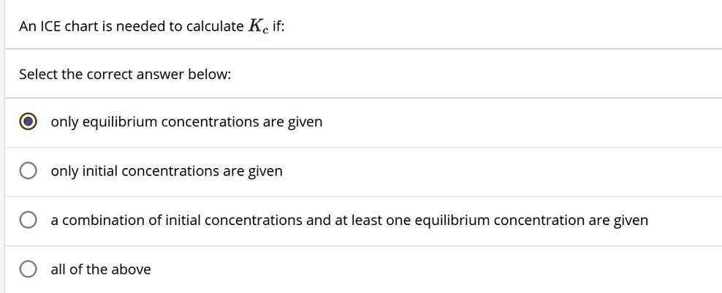Pick the "all of the above" radio button

[28, 270]
